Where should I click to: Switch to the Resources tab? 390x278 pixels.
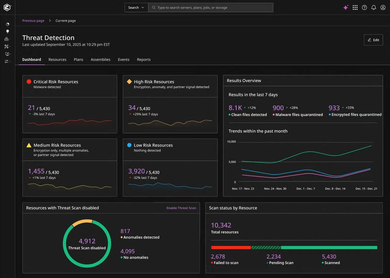click(57, 59)
